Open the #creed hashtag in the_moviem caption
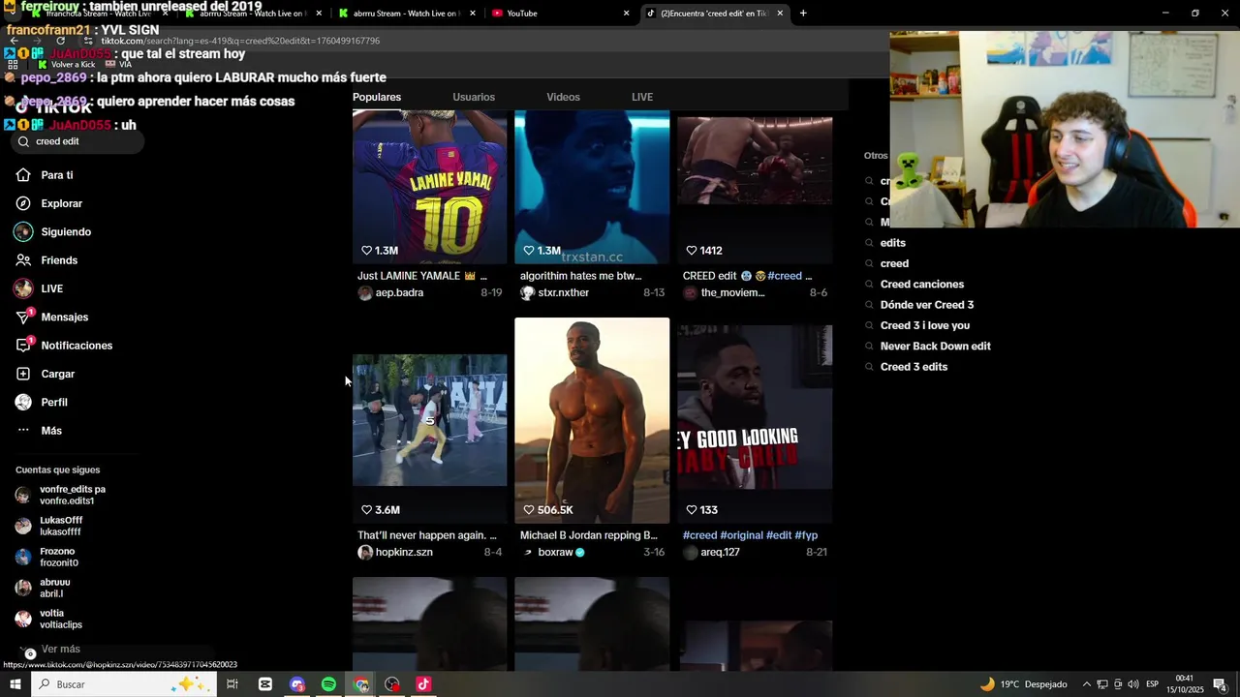Screen dimensions: 1240x697 tap(785, 276)
